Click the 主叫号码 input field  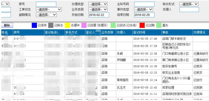coord(144,4)
